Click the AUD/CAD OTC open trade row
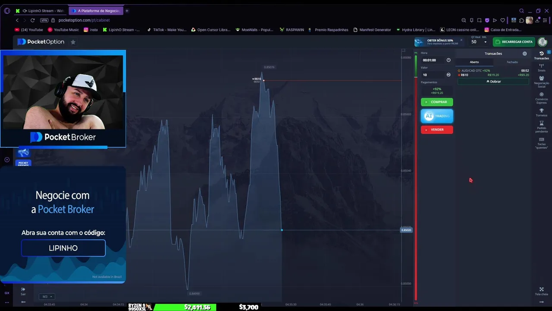The width and height of the screenshot is (552, 311). tap(493, 73)
